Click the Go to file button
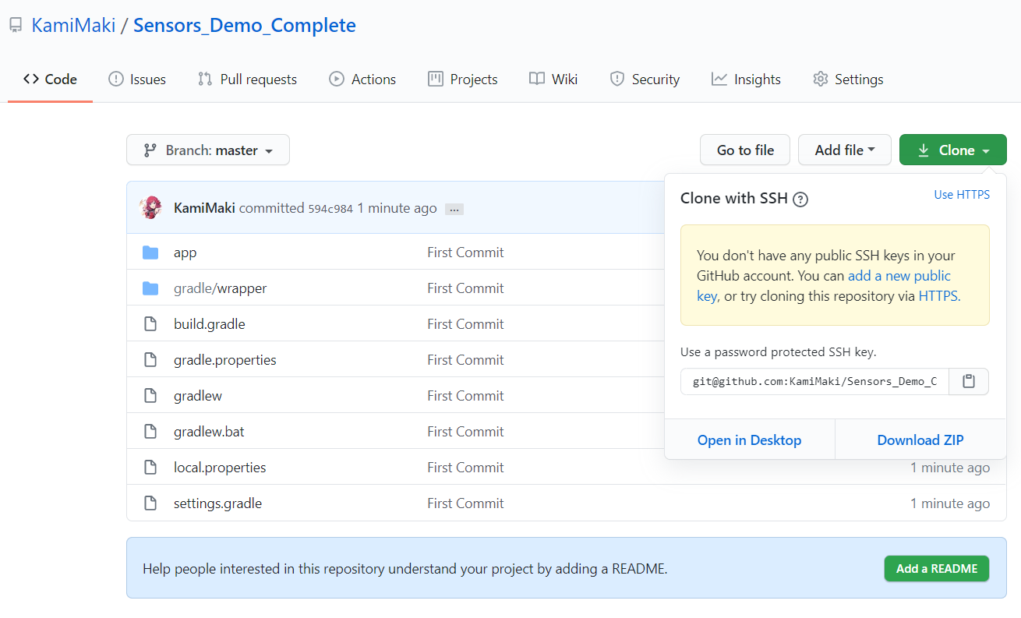1021x618 pixels. click(744, 149)
